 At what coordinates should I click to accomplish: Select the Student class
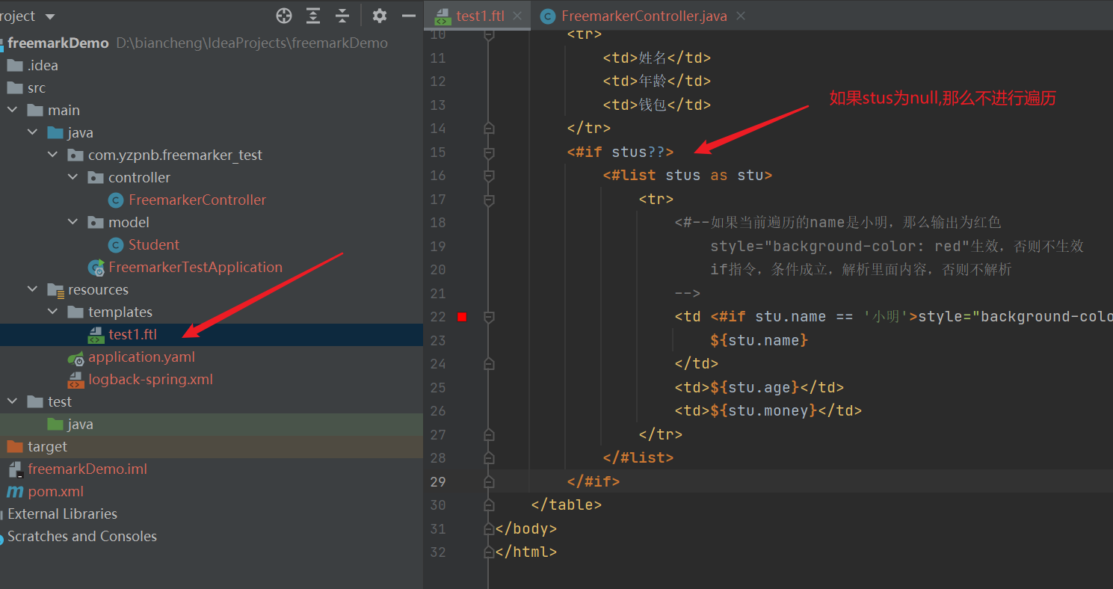[154, 244]
